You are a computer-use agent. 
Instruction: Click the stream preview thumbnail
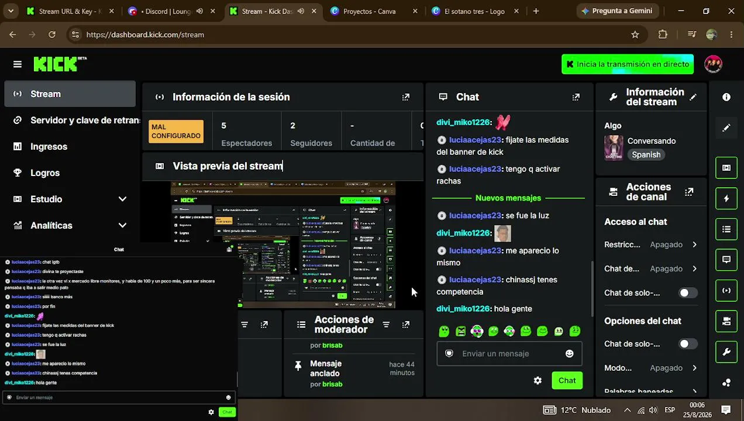(283, 245)
